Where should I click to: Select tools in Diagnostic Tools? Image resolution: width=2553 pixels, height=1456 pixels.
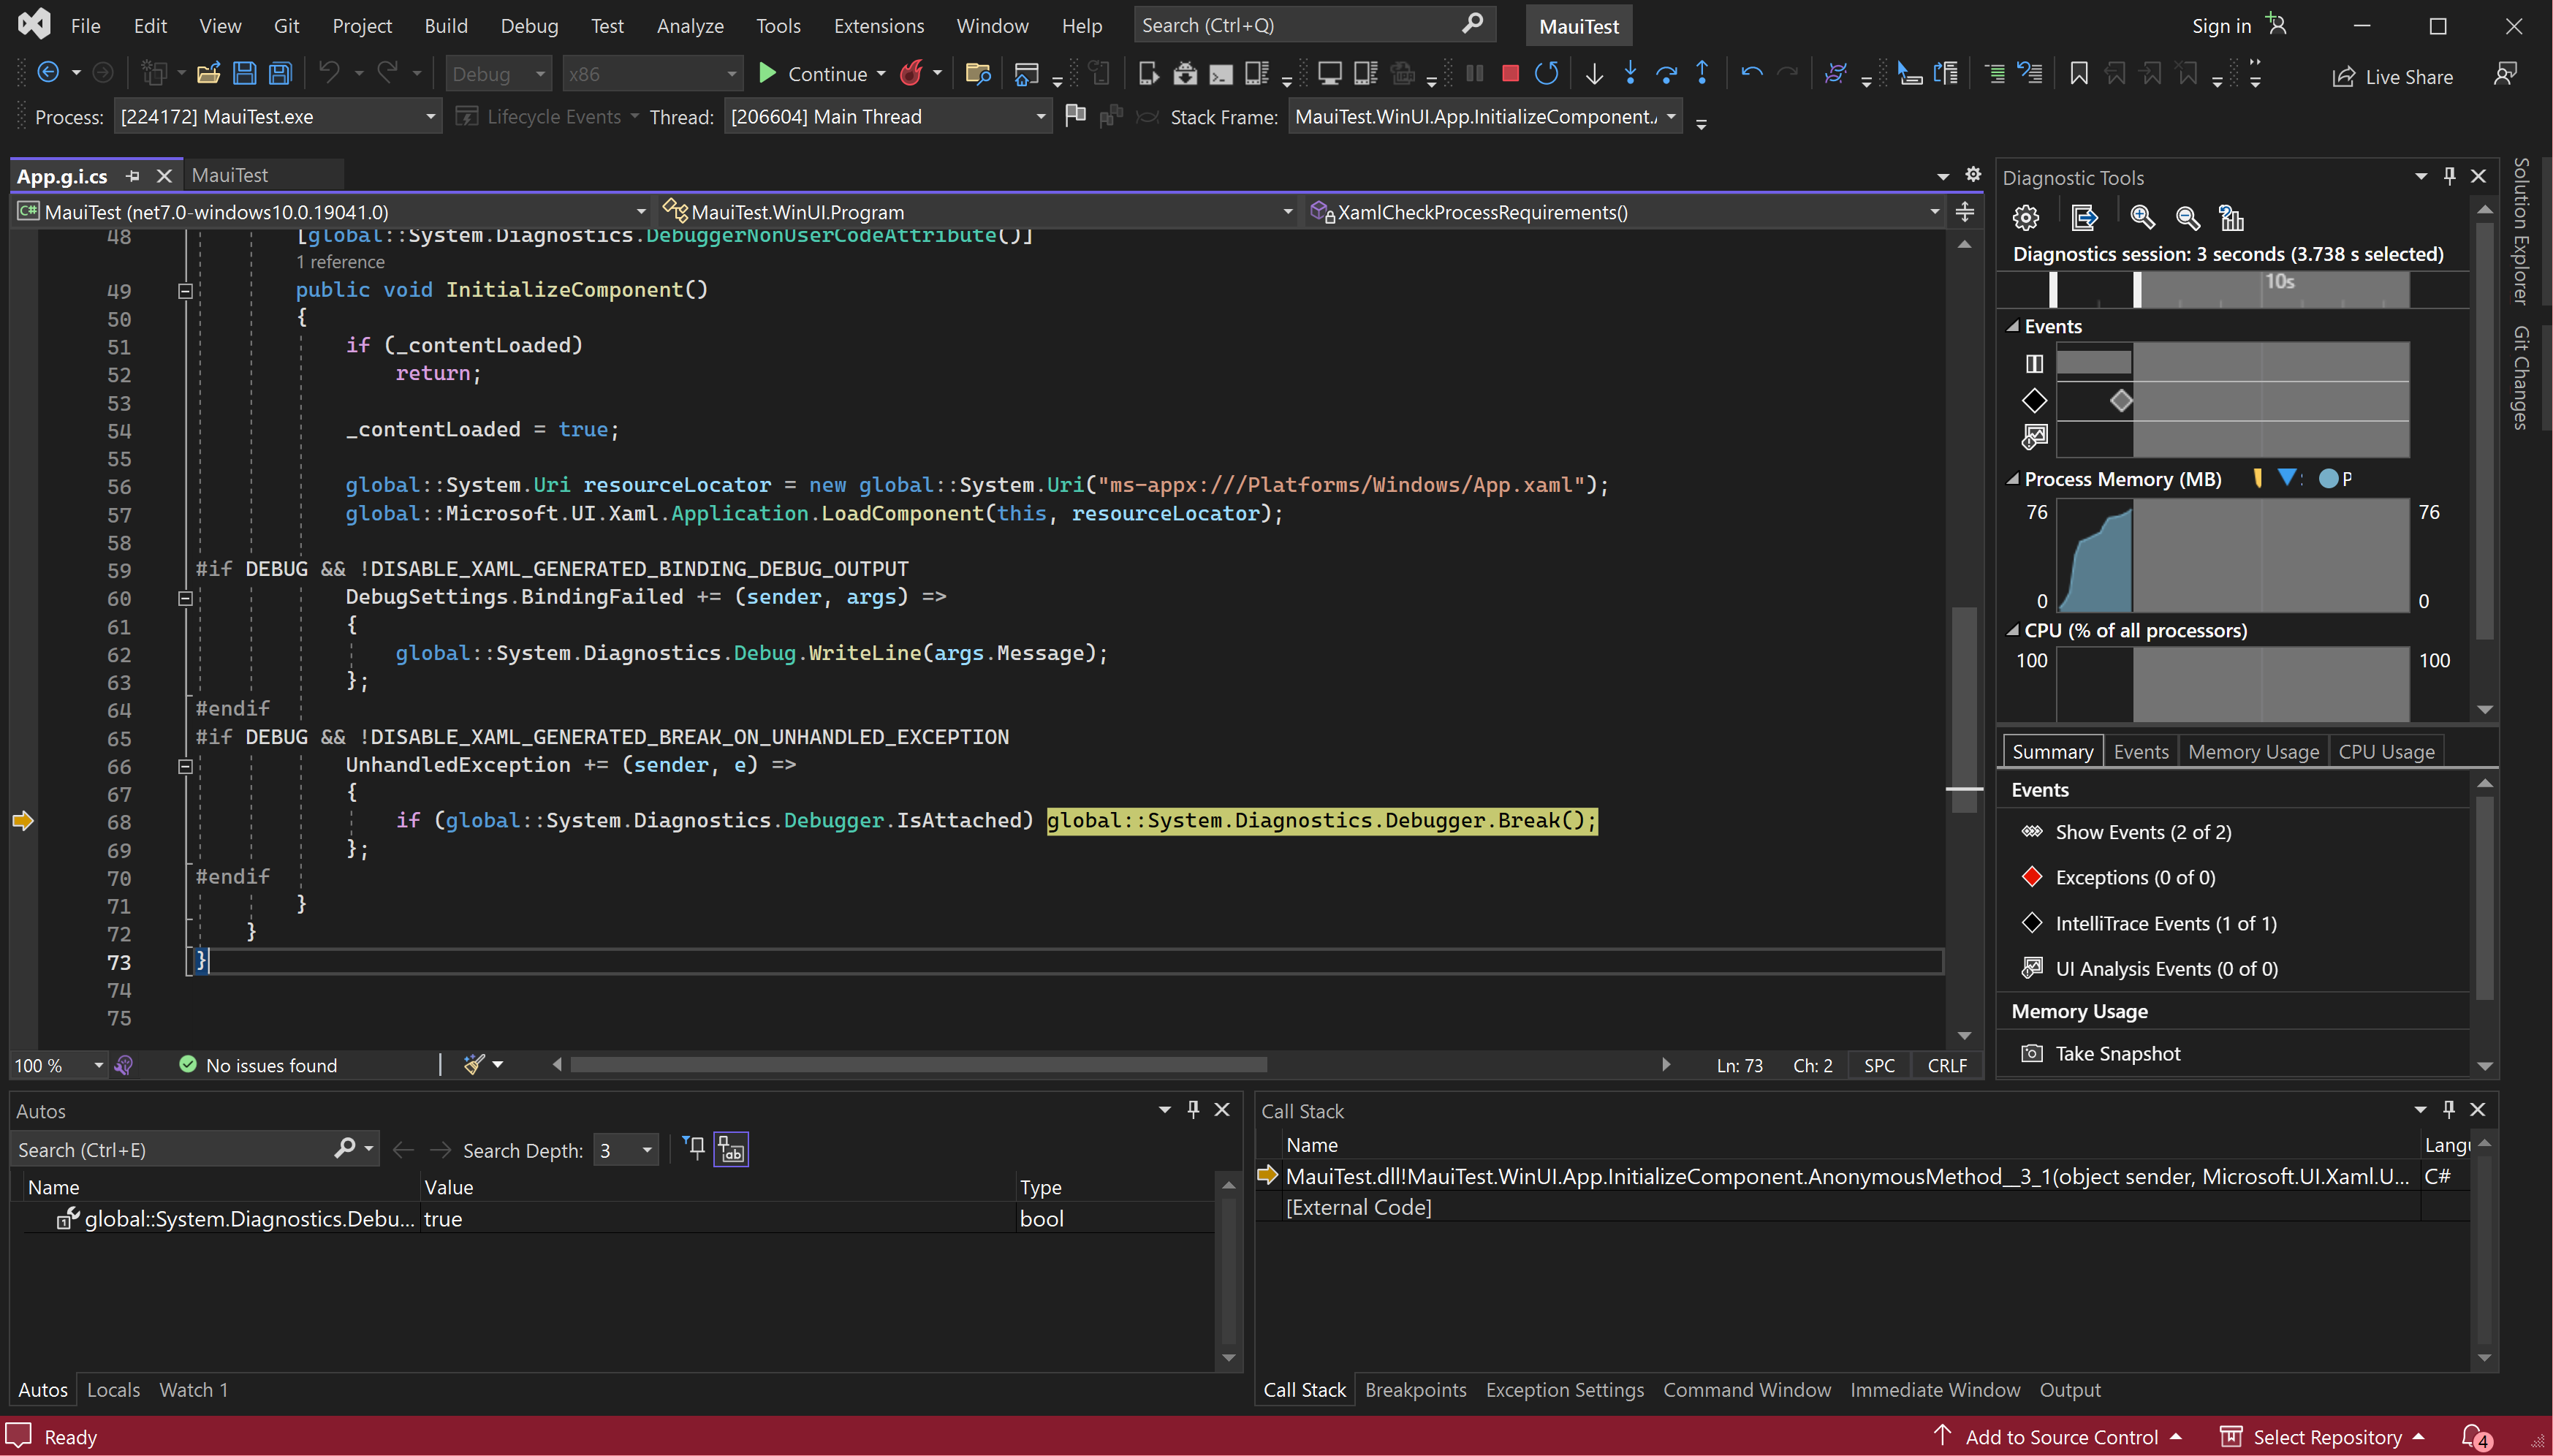2084,217
